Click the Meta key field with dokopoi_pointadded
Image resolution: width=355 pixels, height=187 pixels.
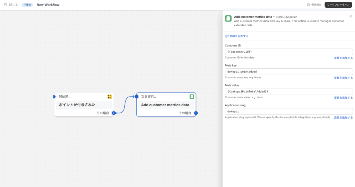[289, 72]
